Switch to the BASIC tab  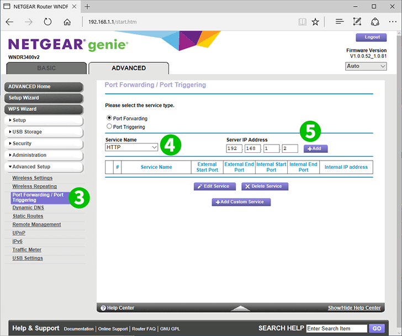pyautogui.click(x=46, y=68)
